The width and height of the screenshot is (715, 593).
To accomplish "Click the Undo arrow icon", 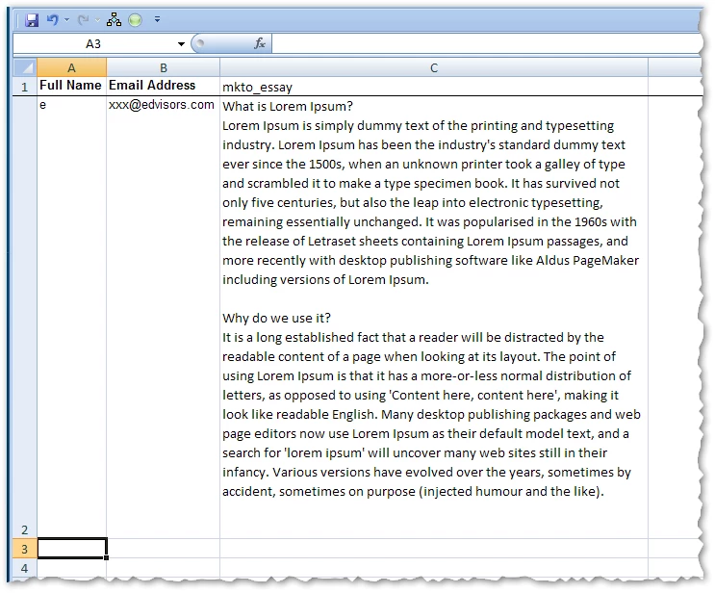I will (x=53, y=19).
